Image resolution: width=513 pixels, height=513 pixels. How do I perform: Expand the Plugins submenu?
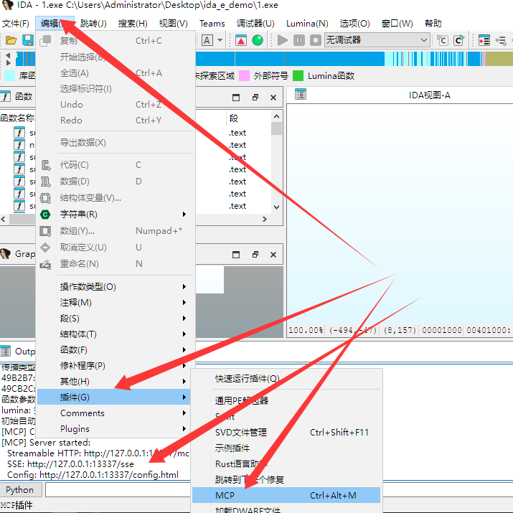(116, 428)
